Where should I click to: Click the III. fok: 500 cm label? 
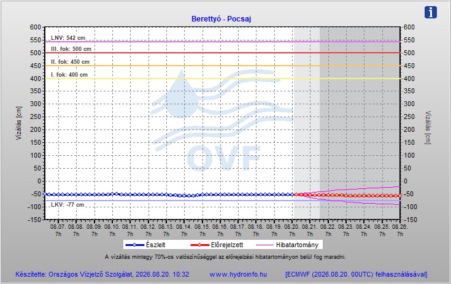pyautogui.click(x=71, y=49)
